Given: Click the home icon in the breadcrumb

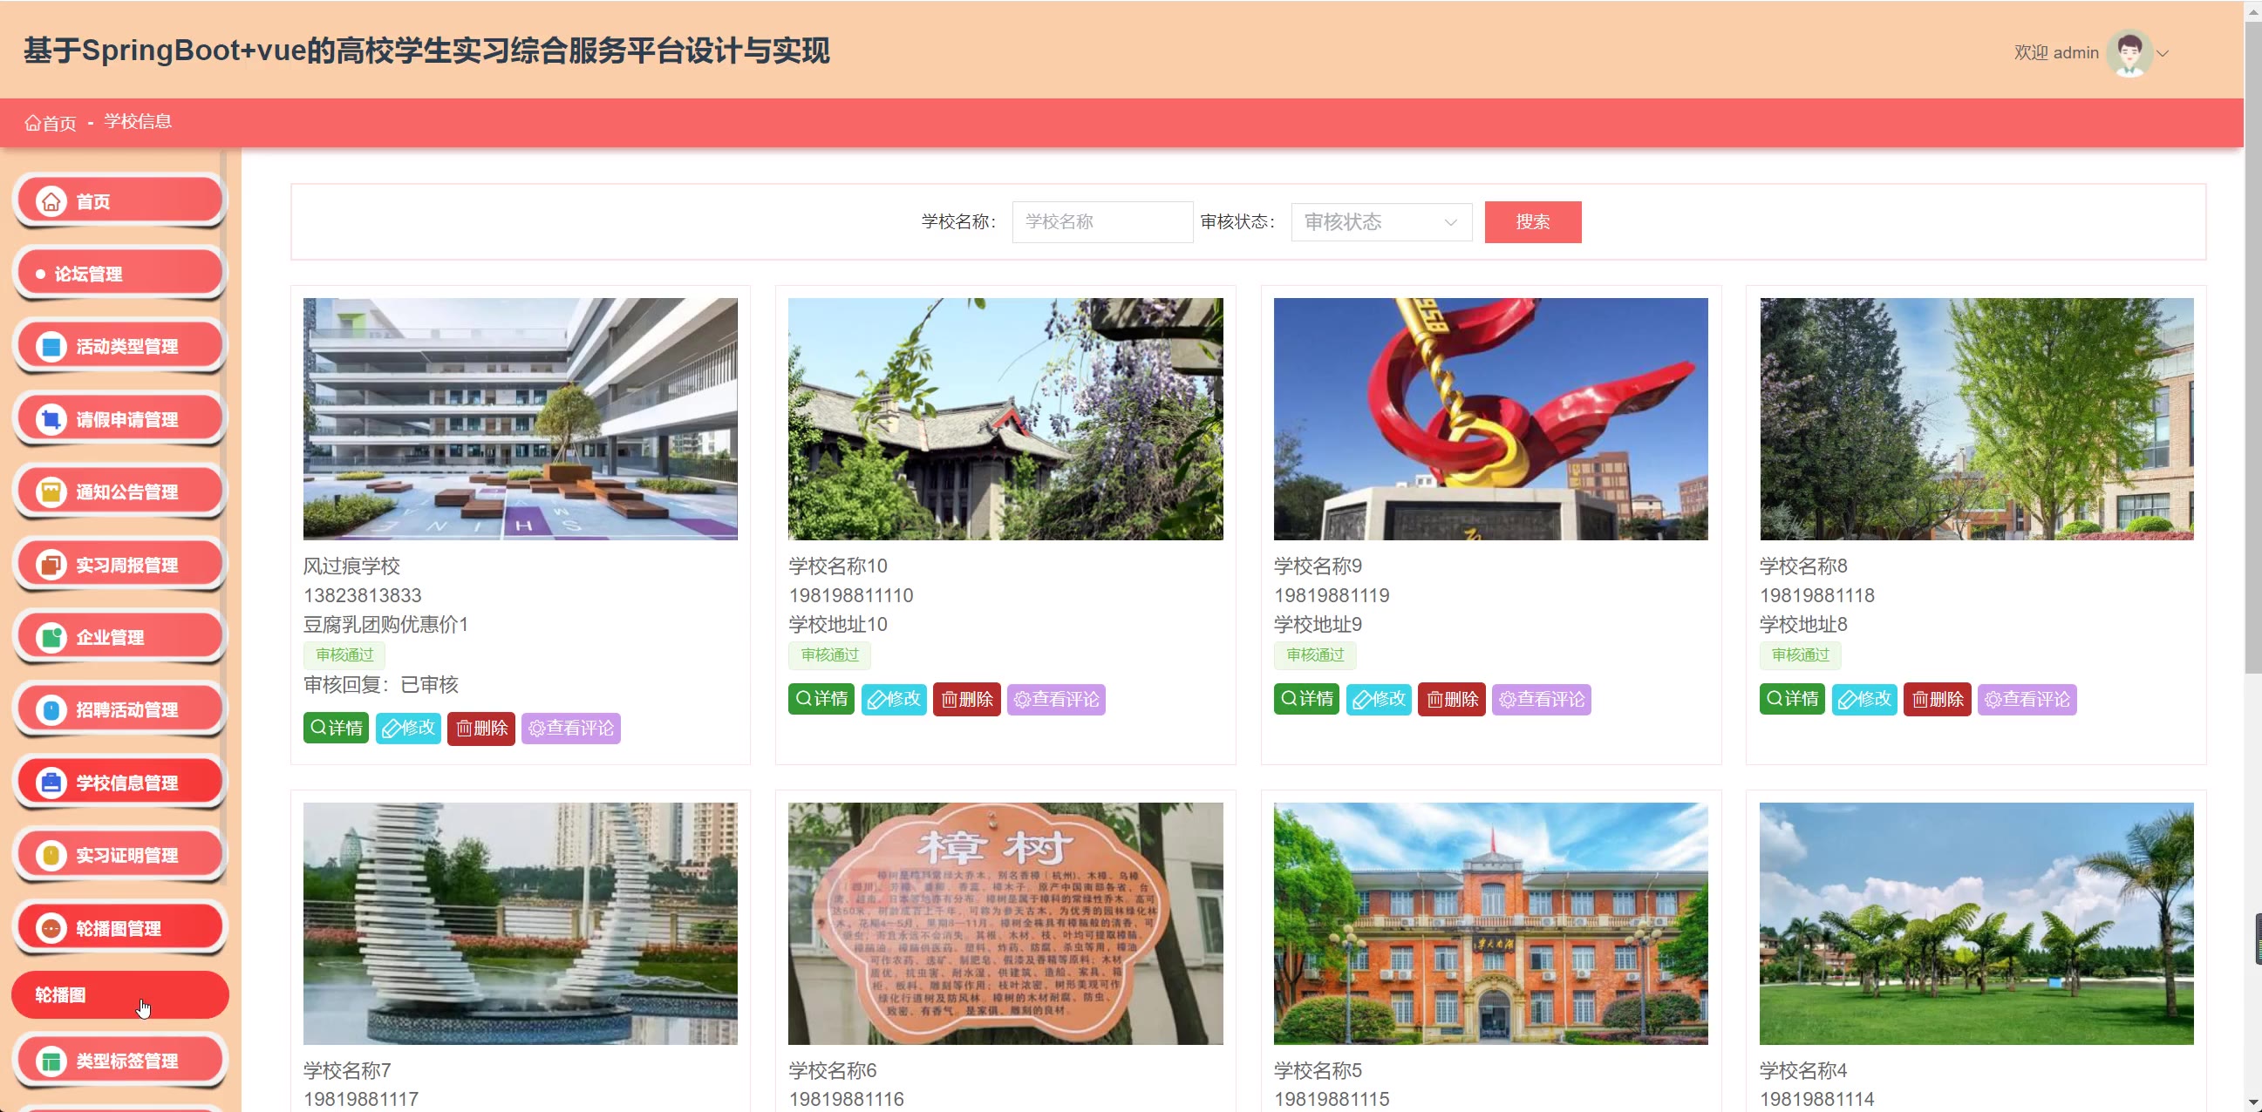Looking at the screenshot, I should [32, 123].
